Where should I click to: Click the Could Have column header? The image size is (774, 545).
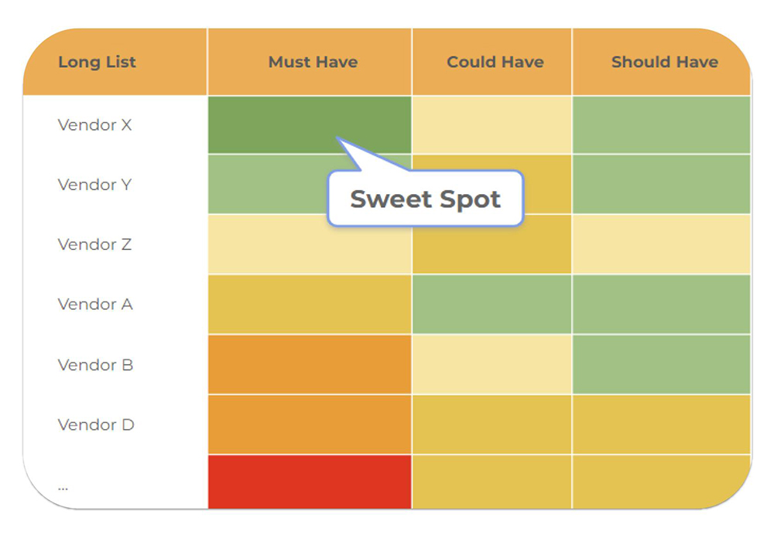tap(495, 63)
